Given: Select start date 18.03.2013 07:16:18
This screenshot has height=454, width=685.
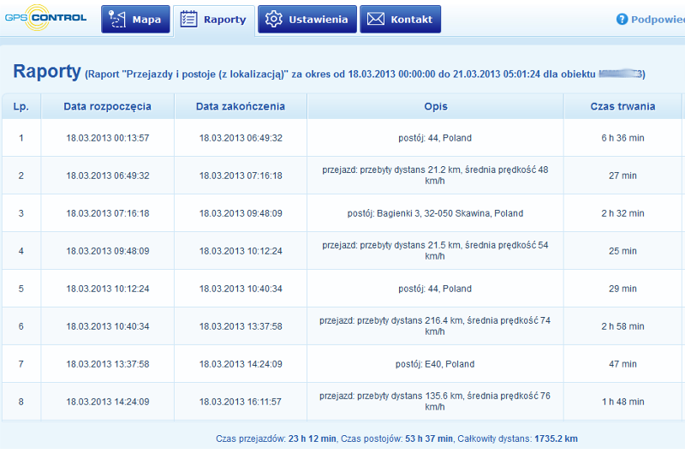Looking at the screenshot, I should click(108, 213).
